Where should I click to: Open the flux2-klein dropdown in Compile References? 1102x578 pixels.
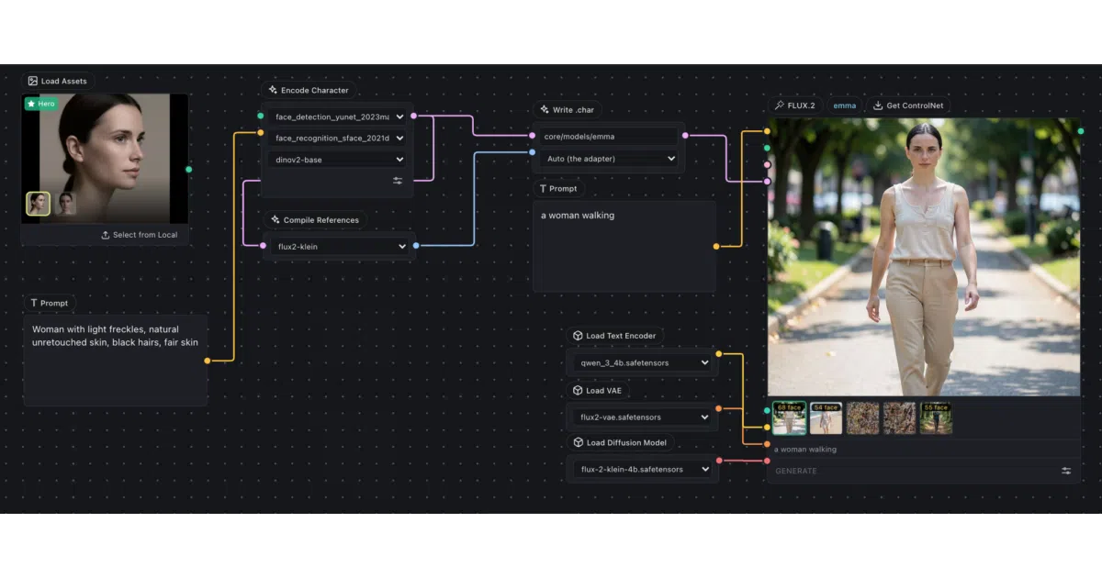tap(339, 246)
